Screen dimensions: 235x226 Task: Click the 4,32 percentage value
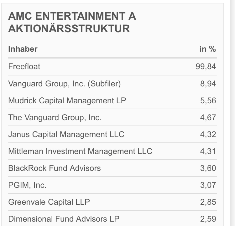click(x=208, y=134)
